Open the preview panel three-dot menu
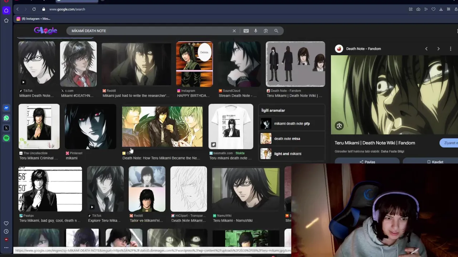The image size is (458, 257). [450, 49]
